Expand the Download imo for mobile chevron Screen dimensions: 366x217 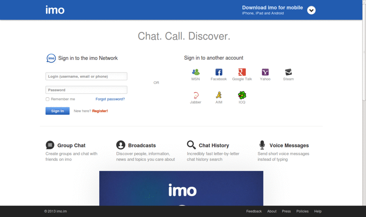(x=311, y=10)
